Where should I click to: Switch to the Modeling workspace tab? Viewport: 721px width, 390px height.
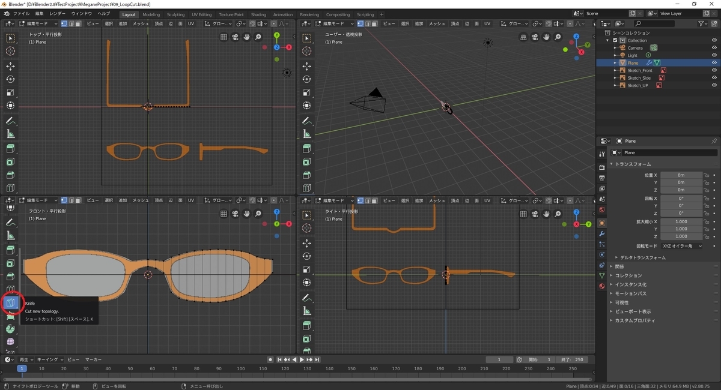151,14
